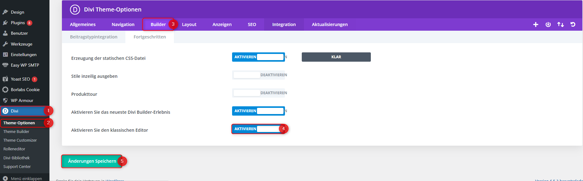The height and width of the screenshot is (181, 583).
Task: Collapse the menu with 'Menü einklappen'
Action: (26, 179)
